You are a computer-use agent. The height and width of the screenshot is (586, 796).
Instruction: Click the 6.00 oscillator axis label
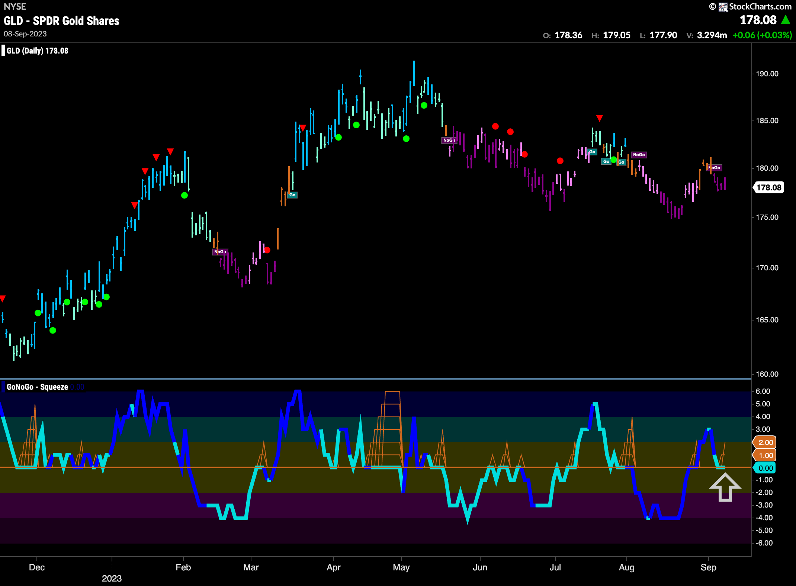point(763,391)
